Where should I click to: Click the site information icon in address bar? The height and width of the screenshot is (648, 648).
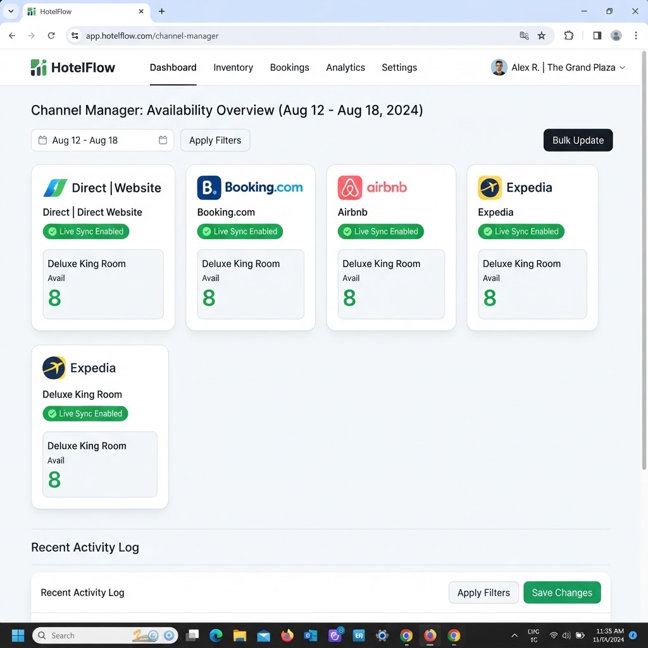pyautogui.click(x=75, y=35)
